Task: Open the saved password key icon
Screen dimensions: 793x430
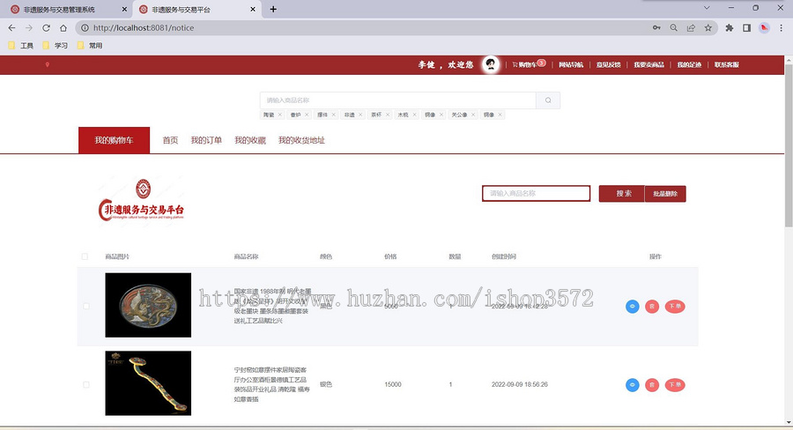Action: (x=656, y=28)
